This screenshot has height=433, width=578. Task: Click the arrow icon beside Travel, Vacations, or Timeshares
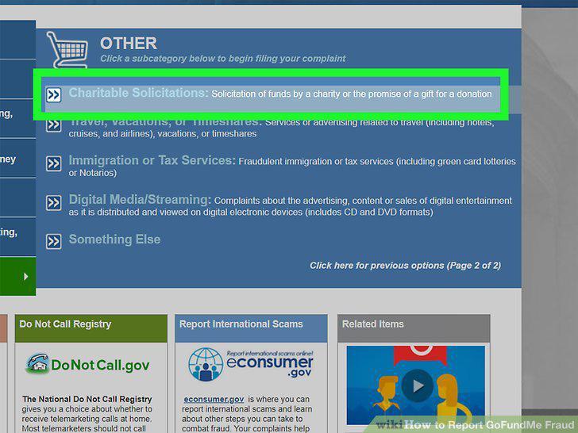point(53,125)
